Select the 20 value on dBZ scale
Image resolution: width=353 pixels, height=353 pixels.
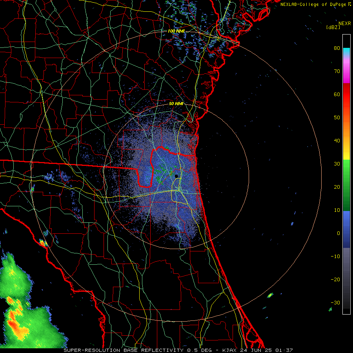pos(337,187)
